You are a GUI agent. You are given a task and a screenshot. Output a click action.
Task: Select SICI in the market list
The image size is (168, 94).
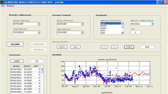click(x=111, y=31)
